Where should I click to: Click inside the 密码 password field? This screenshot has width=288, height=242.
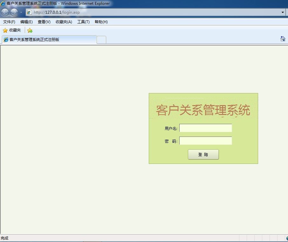coord(205,140)
